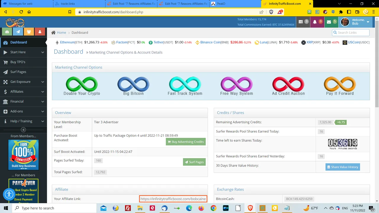Image resolution: width=379 pixels, height=213 pixels.
Task: Open the Pay It Forward channel
Action: point(340,86)
